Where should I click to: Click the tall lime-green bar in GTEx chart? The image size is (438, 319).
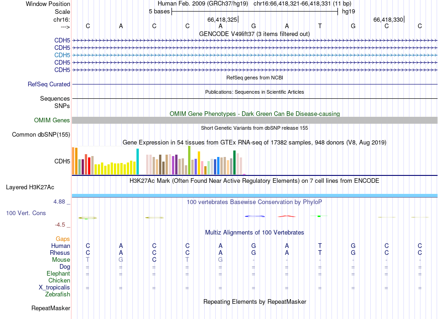pos(189,160)
